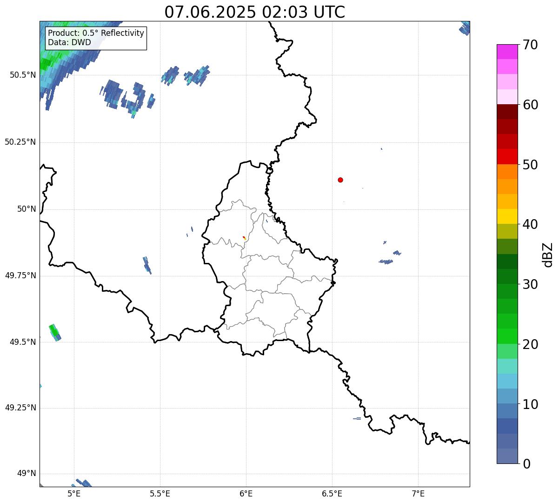559x503 pixels.
Task: Click the colorbar tick label 0
Action: (526, 464)
